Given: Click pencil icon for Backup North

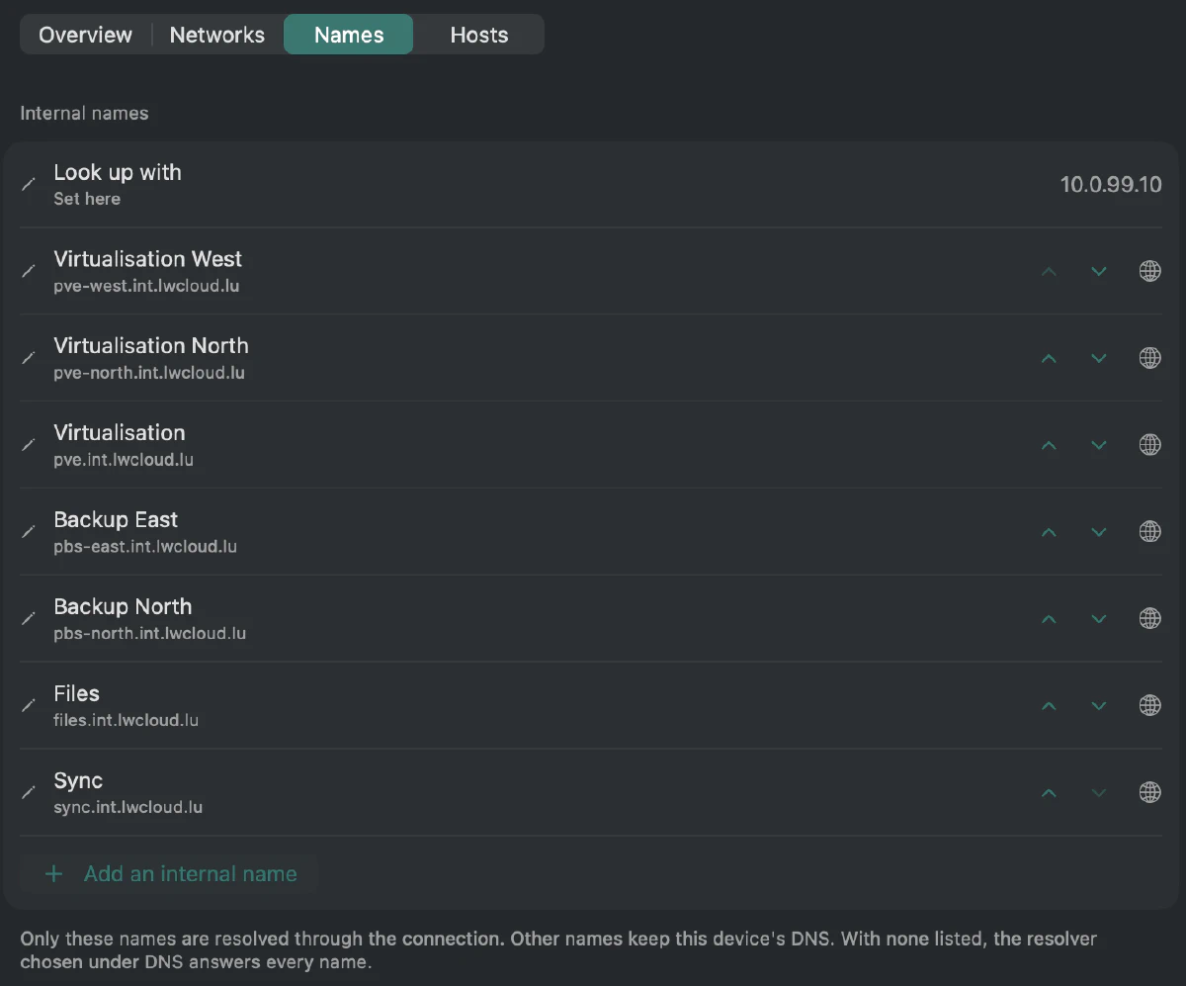Looking at the screenshot, I should click(30, 619).
